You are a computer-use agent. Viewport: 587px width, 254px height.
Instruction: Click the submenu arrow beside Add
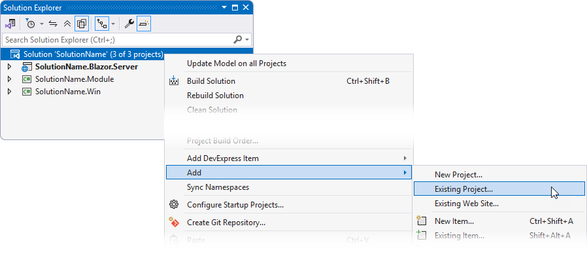[405, 173]
